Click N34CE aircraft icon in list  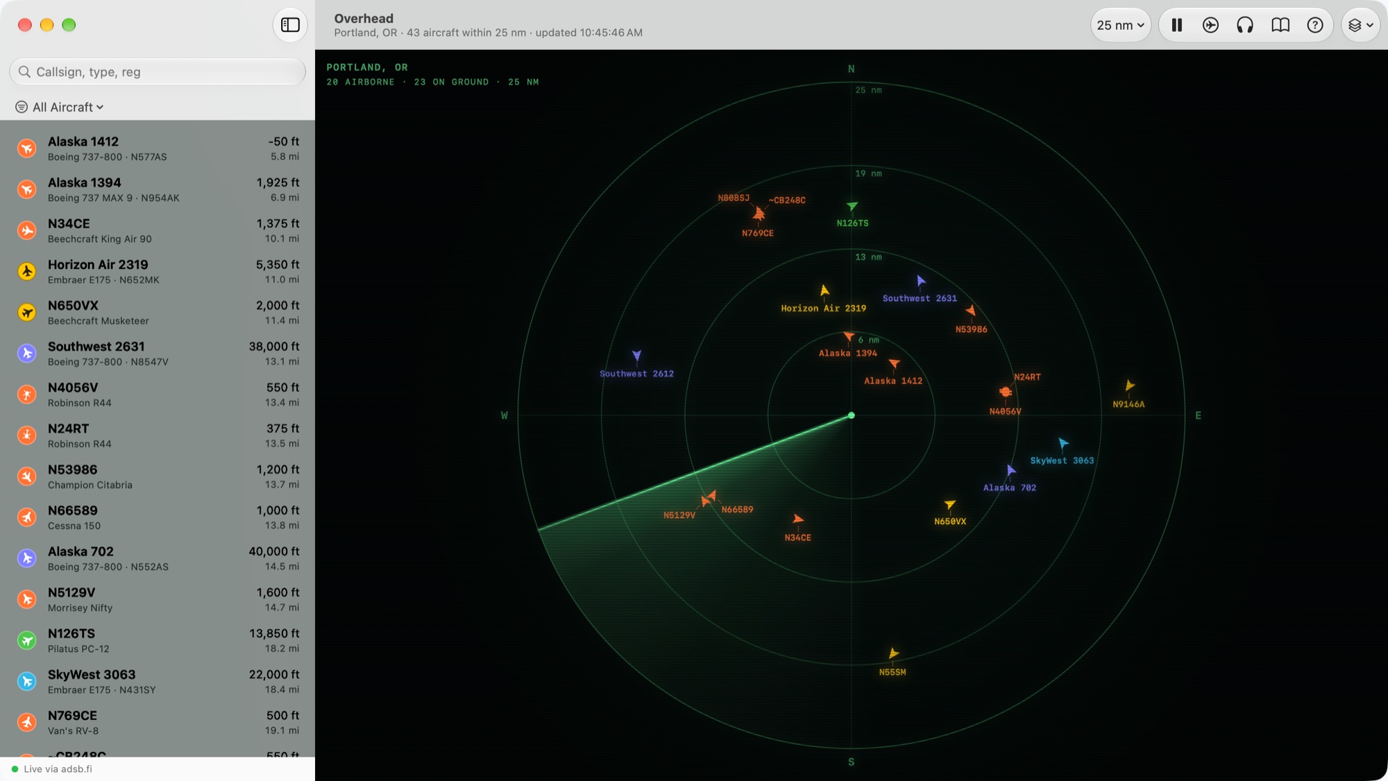tap(26, 230)
